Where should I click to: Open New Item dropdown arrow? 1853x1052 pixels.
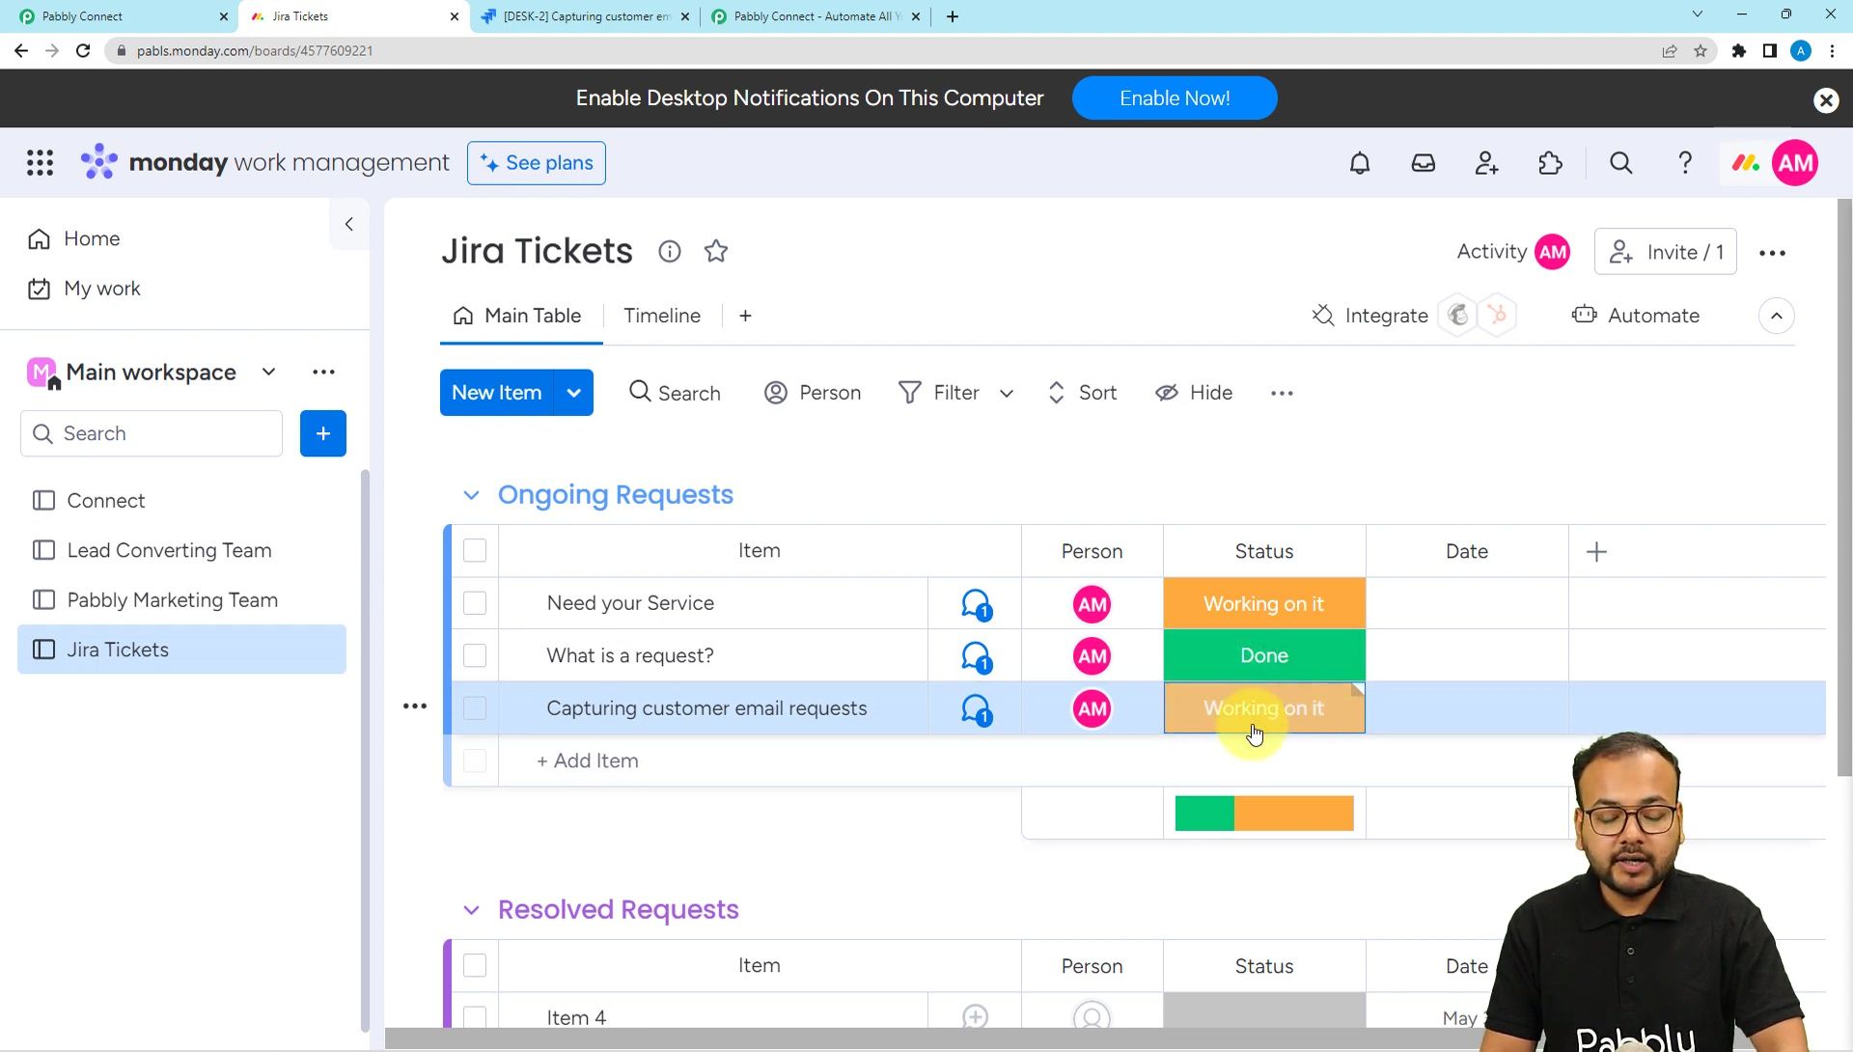[x=574, y=393]
